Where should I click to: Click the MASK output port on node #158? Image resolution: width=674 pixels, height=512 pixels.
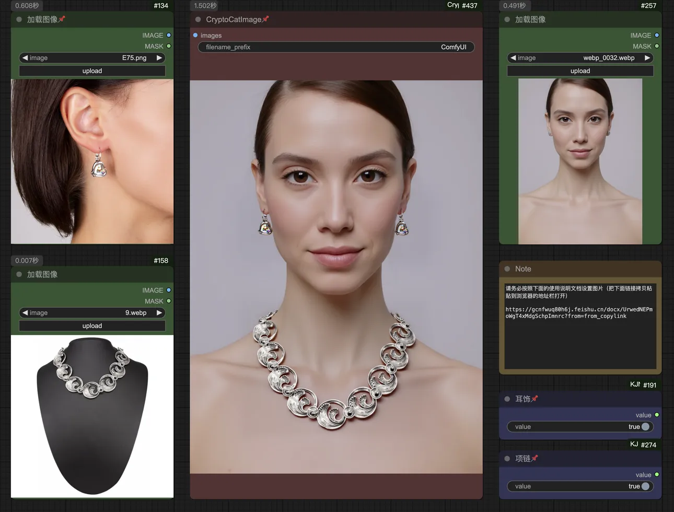169,301
